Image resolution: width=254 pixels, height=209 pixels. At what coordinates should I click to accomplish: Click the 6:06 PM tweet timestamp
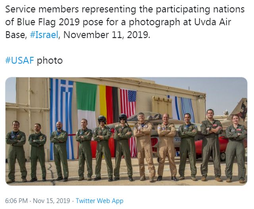(16, 201)
